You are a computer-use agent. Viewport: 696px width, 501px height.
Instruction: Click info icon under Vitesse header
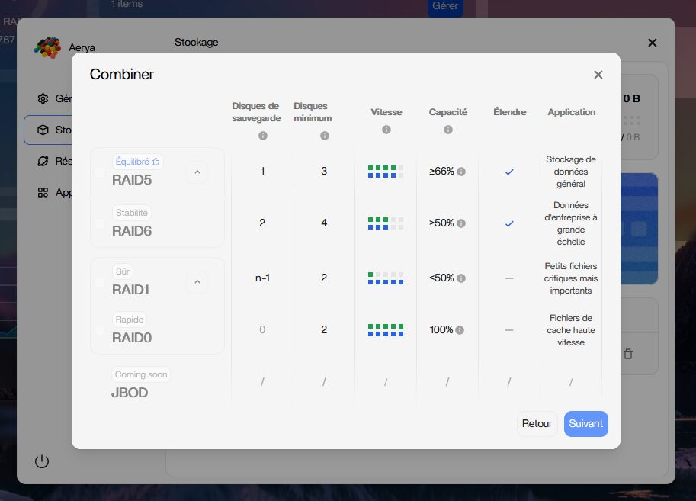[386, 130]
